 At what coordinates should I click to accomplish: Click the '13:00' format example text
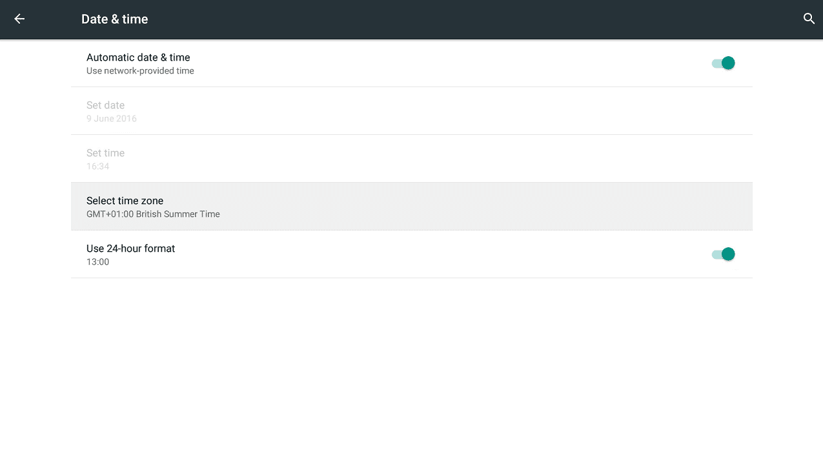98,262
